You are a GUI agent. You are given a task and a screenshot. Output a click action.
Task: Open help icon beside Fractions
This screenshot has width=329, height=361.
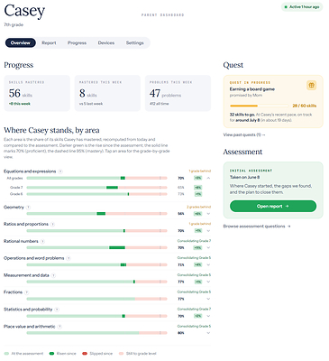27,292
